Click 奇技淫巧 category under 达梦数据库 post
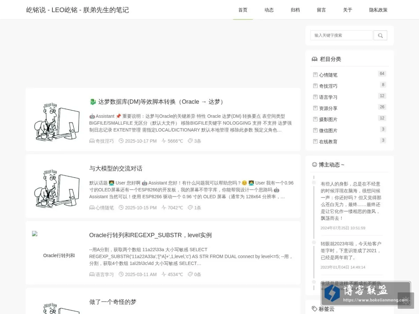Image resolution: width=419 pixels, height=314 pixels. pyautogui.click(x=105, y=141)
